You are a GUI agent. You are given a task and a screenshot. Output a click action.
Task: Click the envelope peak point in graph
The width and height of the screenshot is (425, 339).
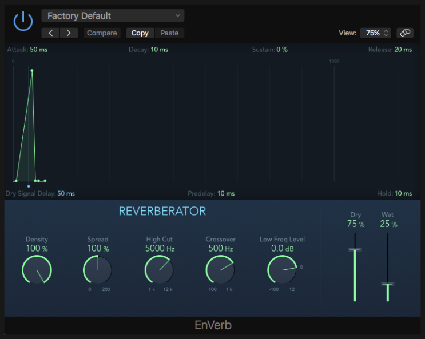point(32,71)
